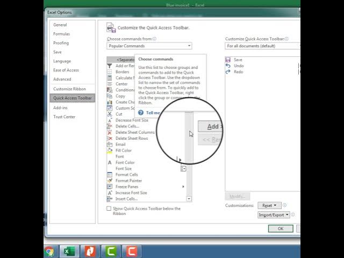Click the Conditional Formatting icon

[x=110, y=90]
